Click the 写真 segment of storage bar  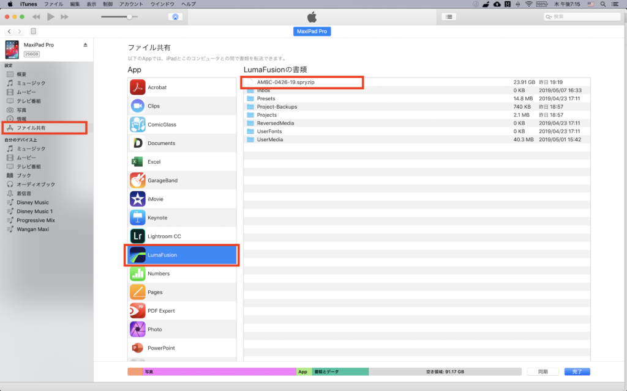[219, 371]
